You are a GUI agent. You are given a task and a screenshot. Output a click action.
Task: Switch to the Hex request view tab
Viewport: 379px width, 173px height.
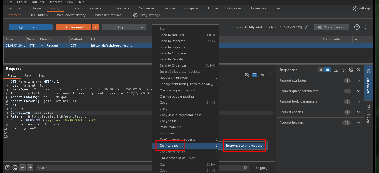pos(42,75)
